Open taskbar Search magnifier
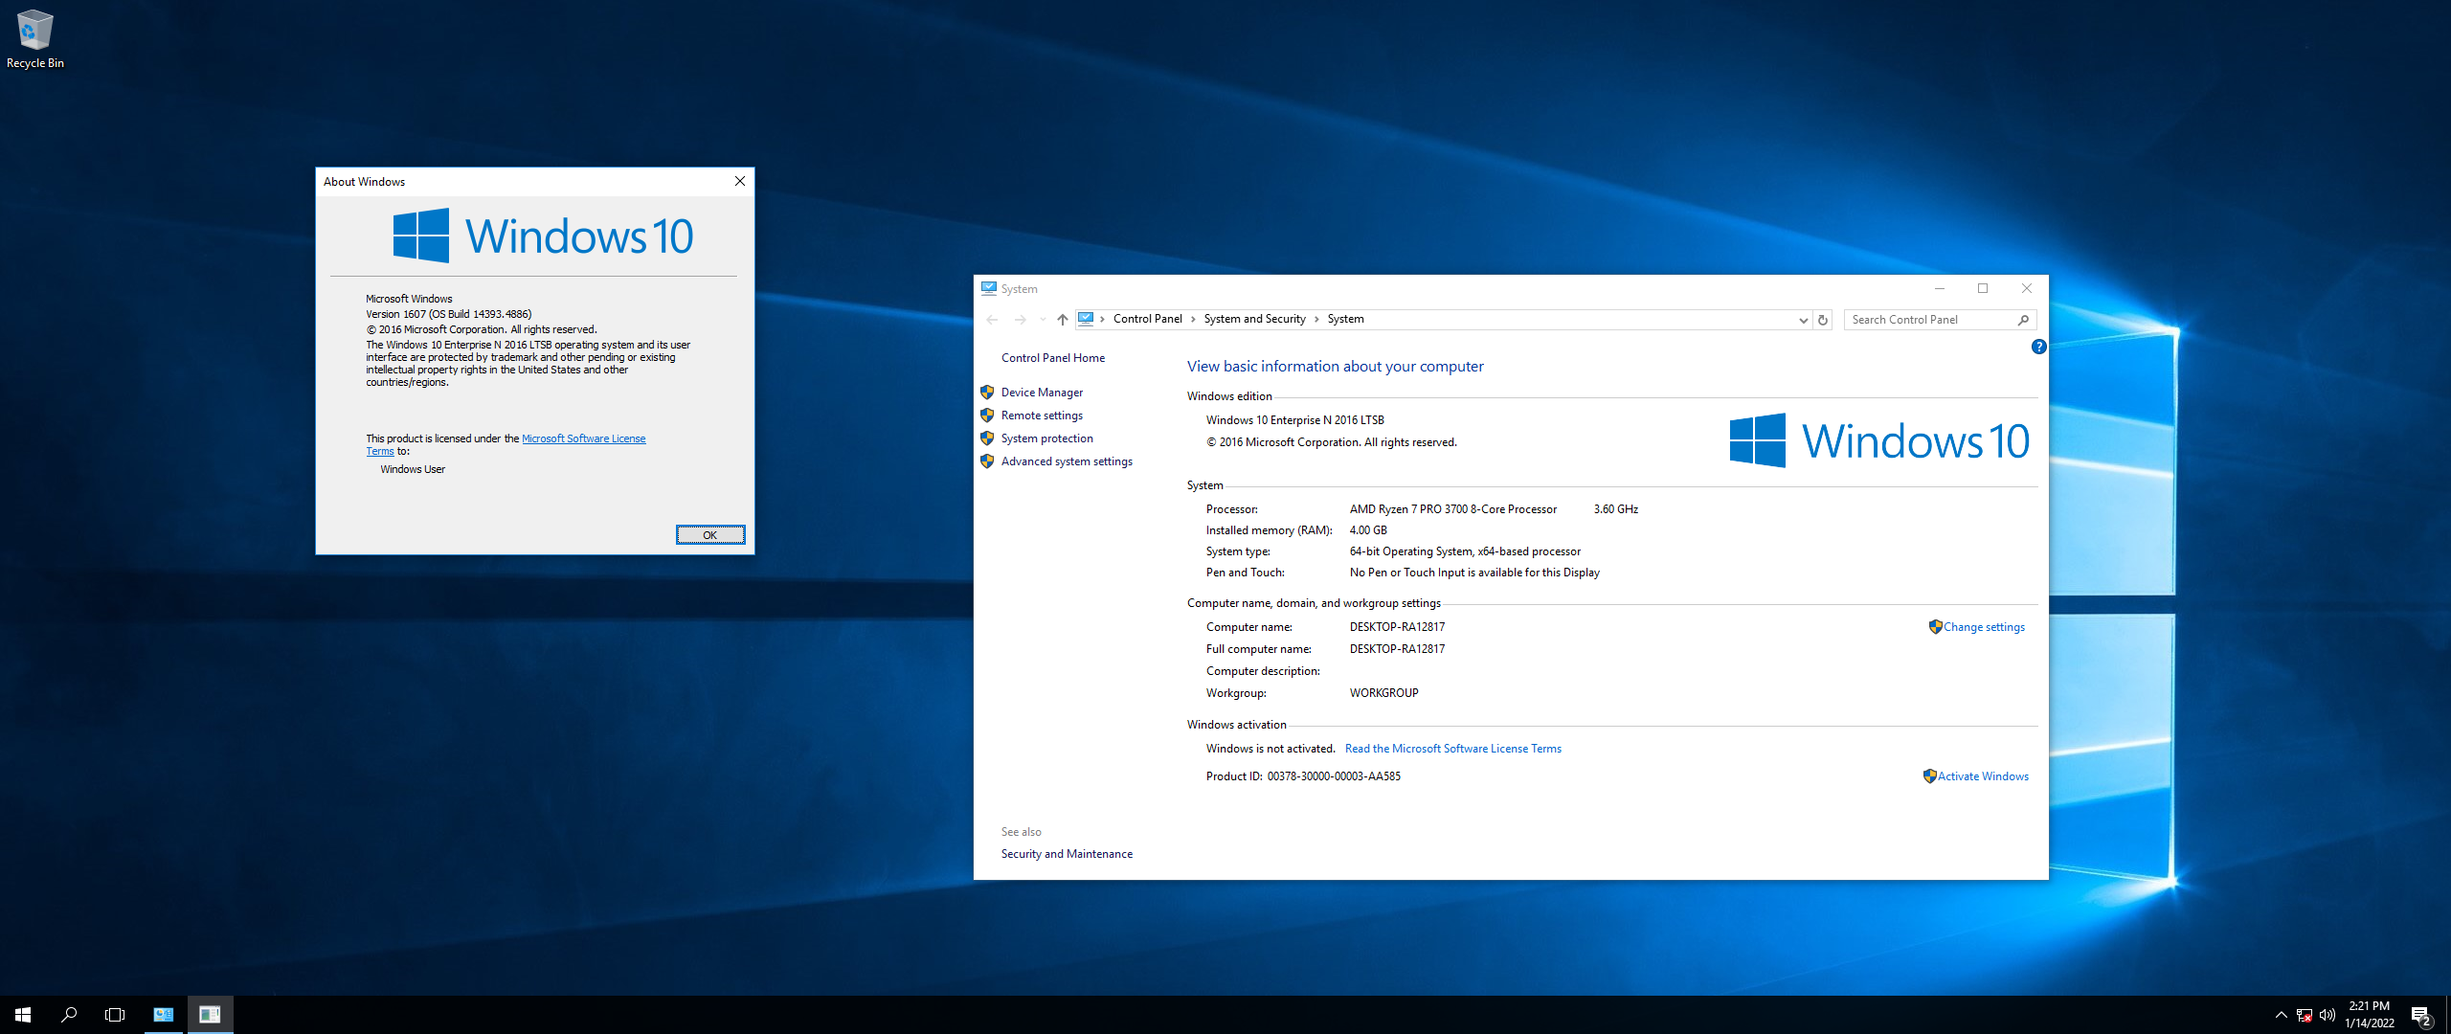 point(69,1015)
